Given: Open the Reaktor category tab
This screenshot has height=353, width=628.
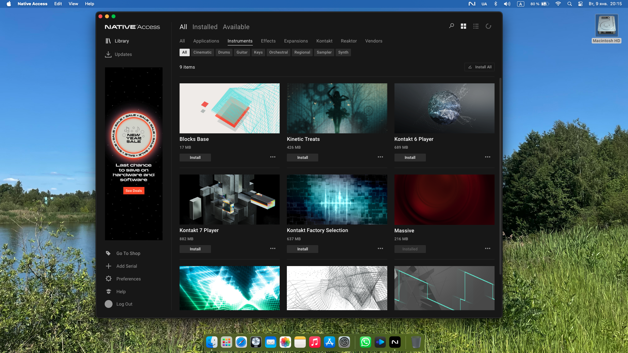Looking at the screenshot, I should (x=349, y=41).
